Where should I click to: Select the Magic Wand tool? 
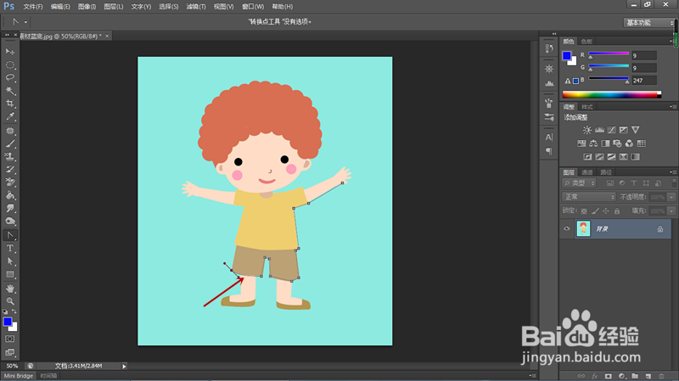pos(10,91)
